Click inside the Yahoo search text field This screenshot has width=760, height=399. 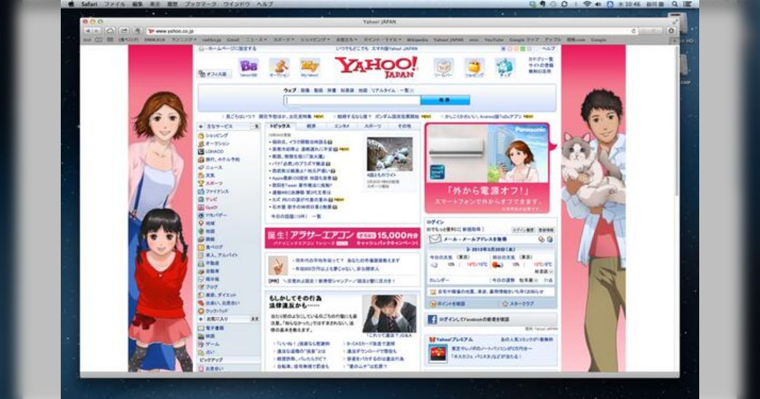tap(352, 100)
